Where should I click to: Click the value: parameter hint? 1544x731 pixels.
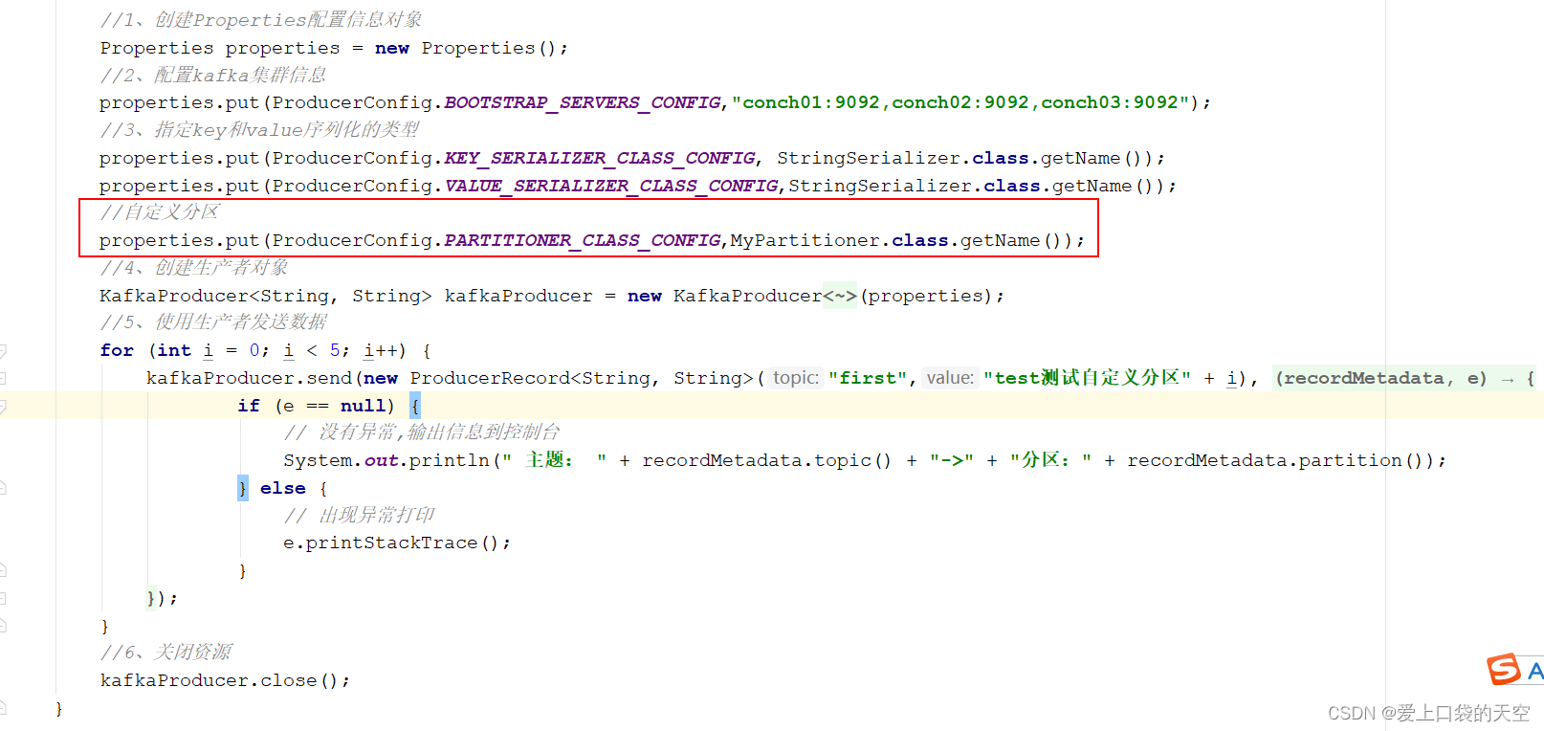950,378
